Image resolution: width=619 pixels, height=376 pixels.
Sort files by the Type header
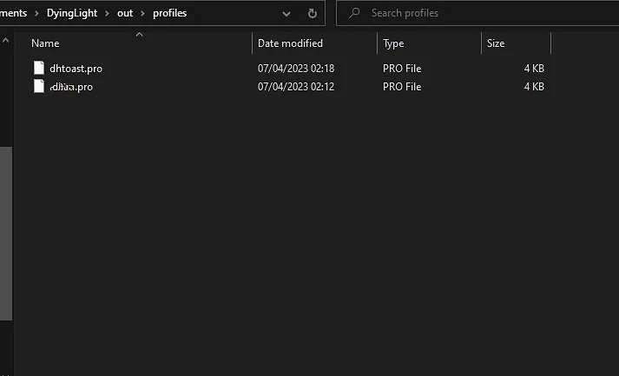393,43
